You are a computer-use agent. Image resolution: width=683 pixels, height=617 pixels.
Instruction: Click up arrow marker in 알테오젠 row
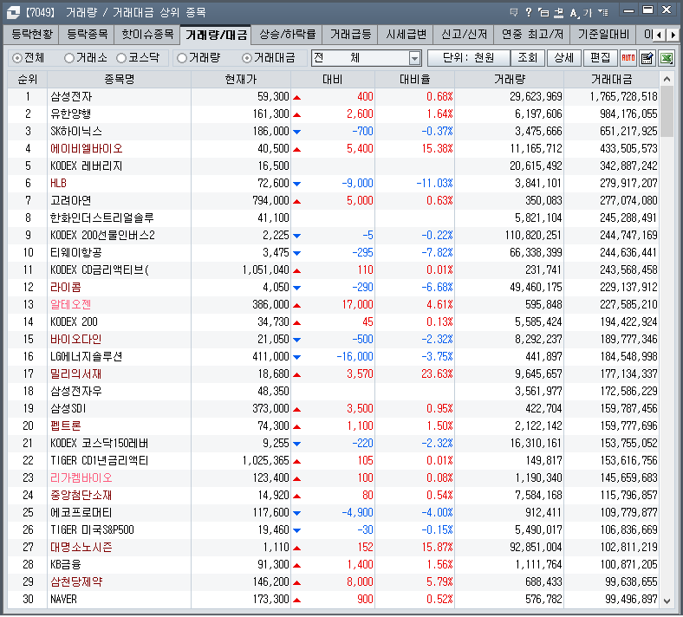pos(297,305)
